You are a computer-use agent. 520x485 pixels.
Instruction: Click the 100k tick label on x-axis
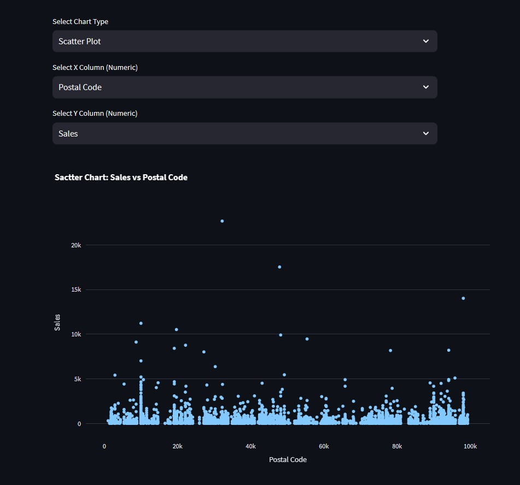(x=470, y=446)
